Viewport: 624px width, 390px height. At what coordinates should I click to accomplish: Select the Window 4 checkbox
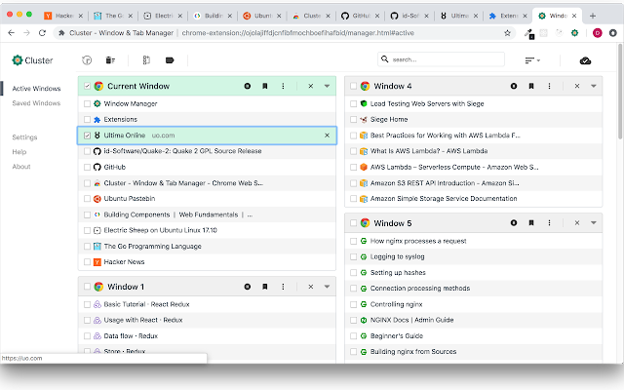click(x=353, y=86)
